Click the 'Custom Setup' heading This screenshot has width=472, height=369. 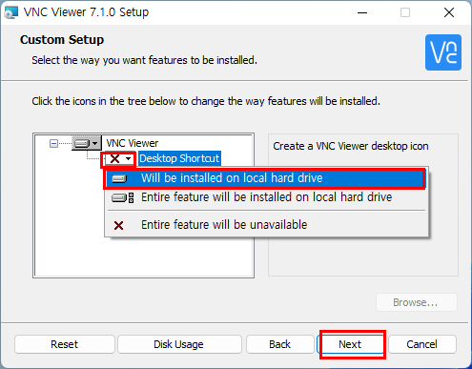click(x=62, y=40)
